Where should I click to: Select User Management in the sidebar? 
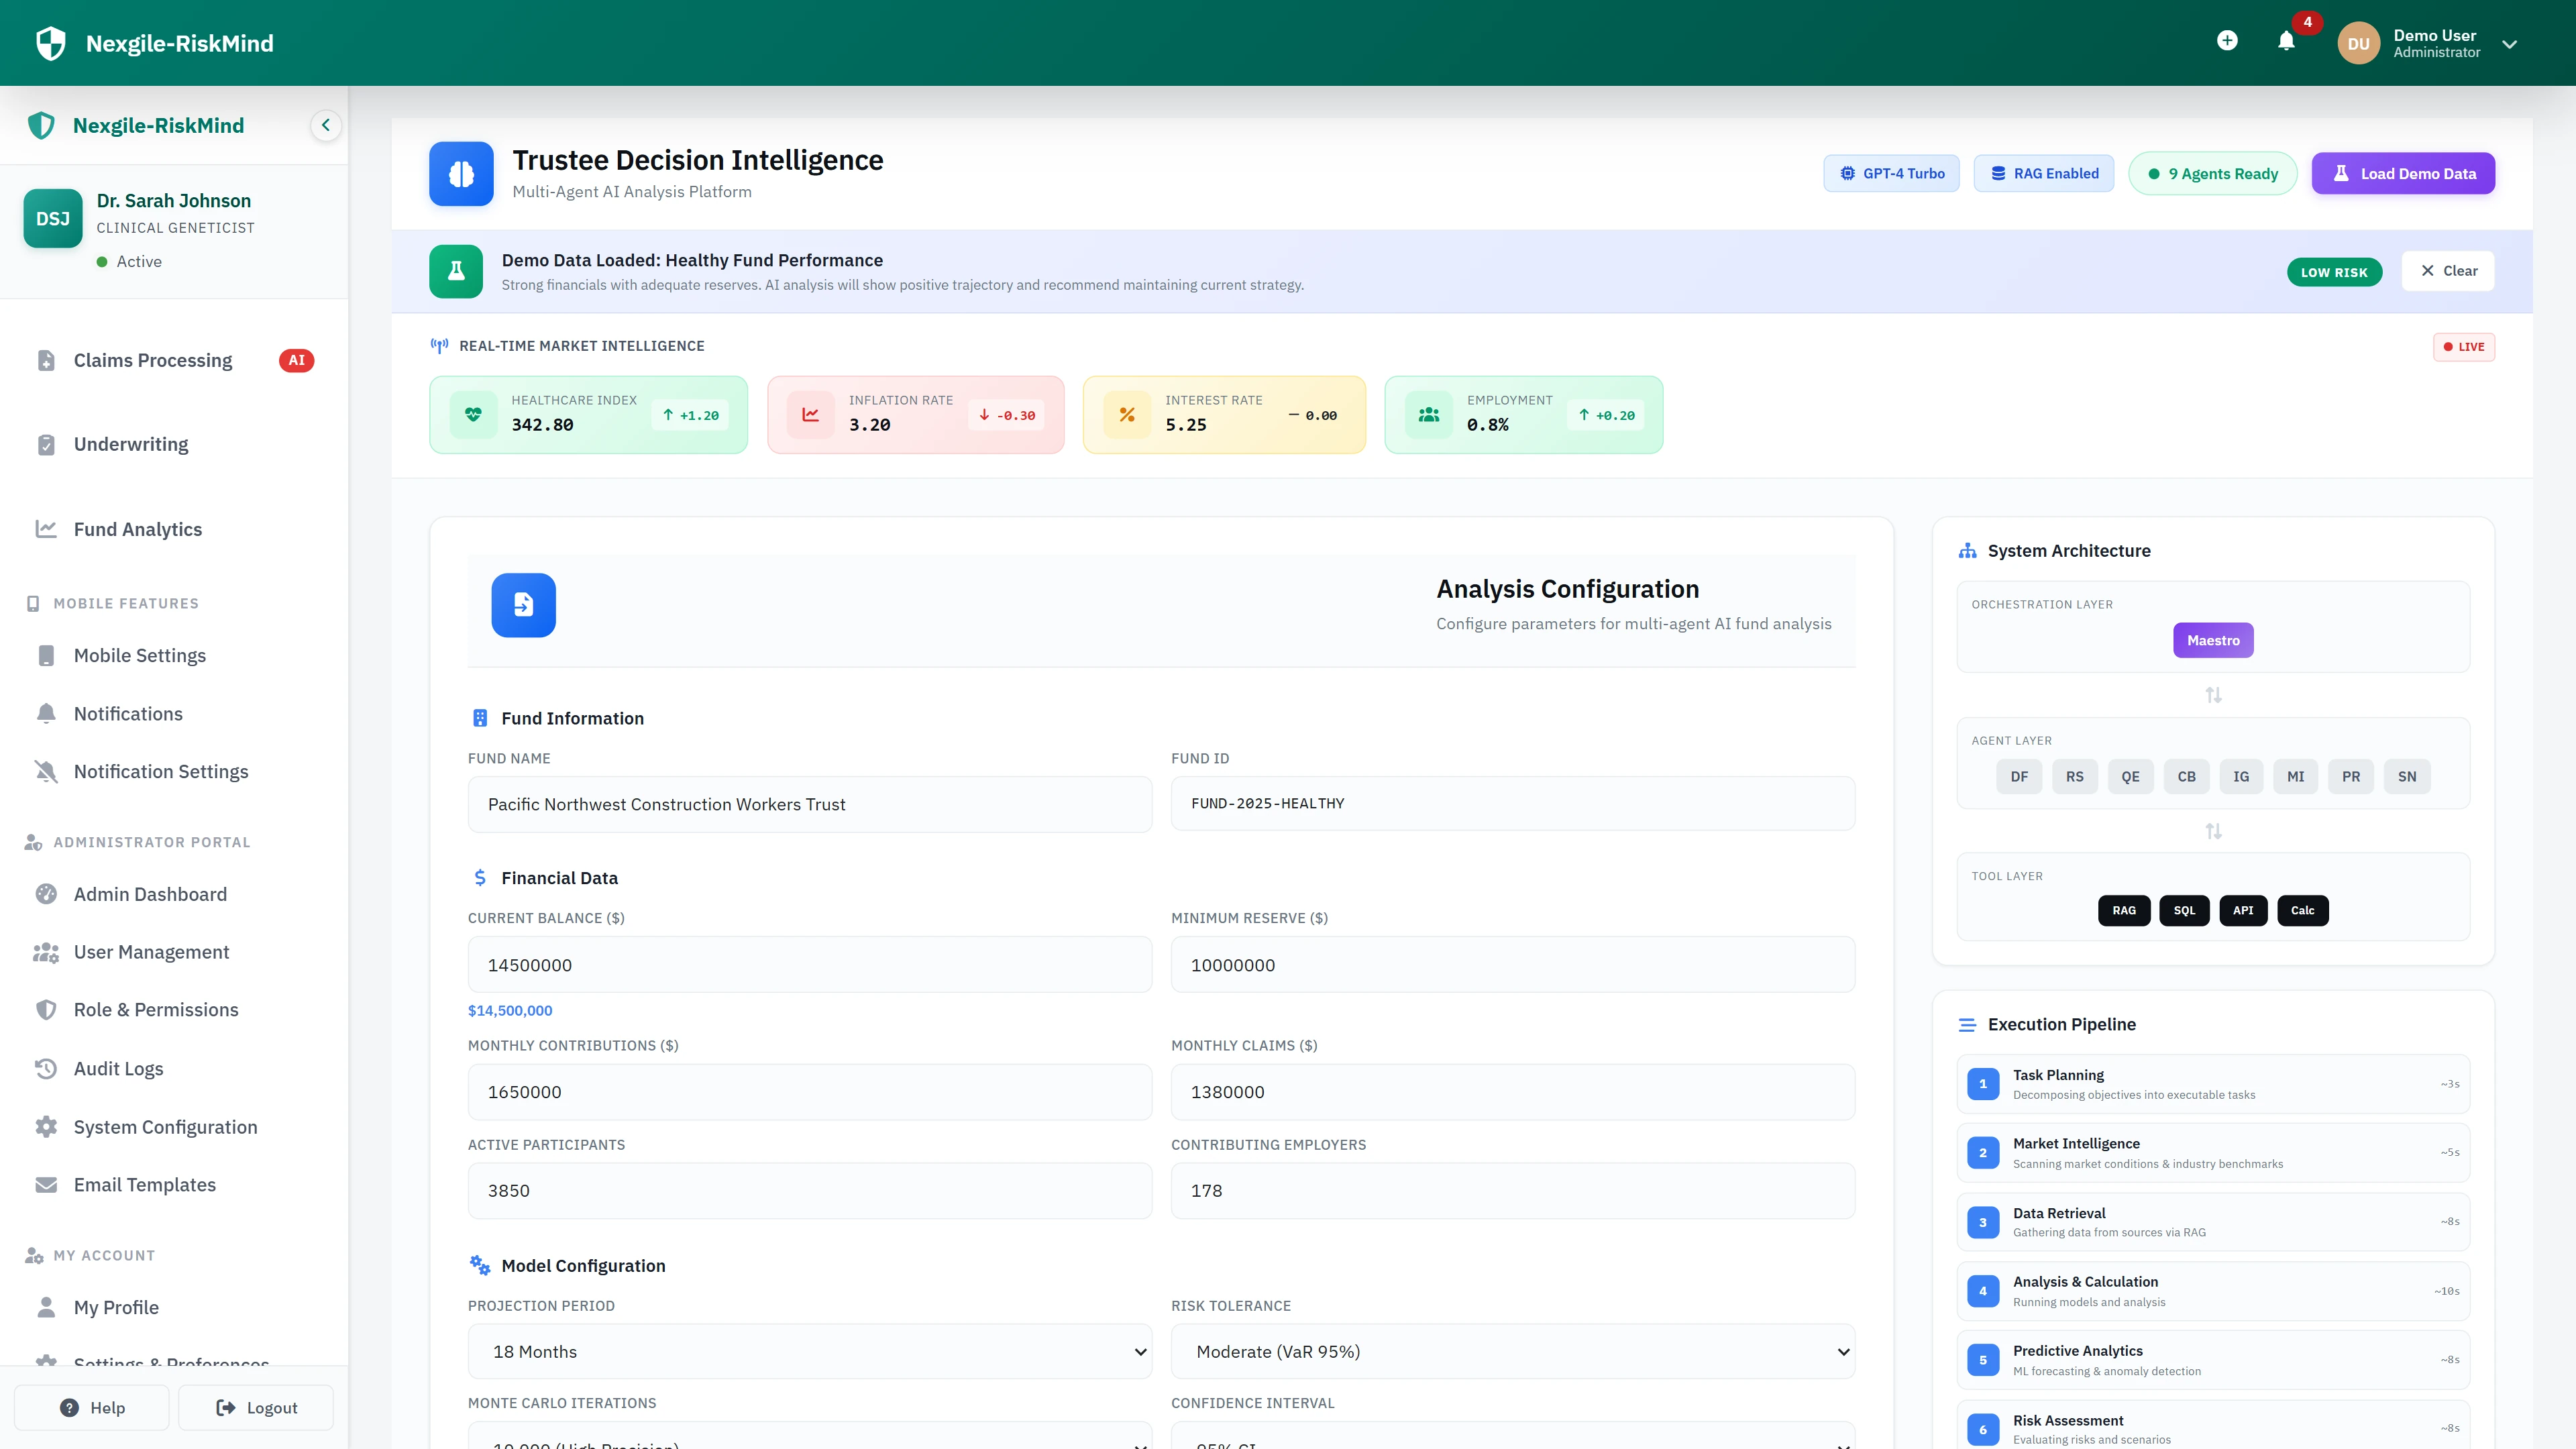pyautogui.click(x=151, y=952)
